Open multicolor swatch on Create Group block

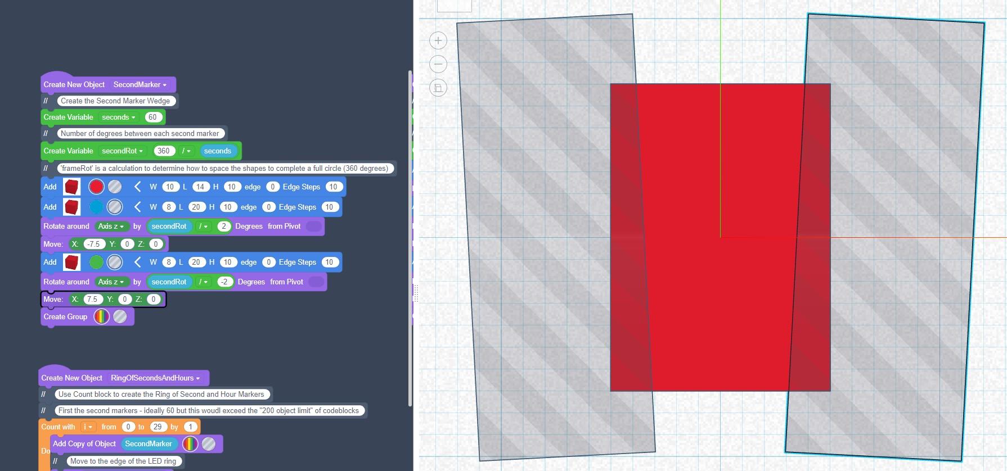coord(101,316)
